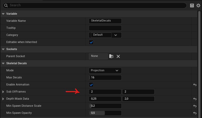
Task: Click the first Sub UVFrames value field
Action: (x=105, y=92)
